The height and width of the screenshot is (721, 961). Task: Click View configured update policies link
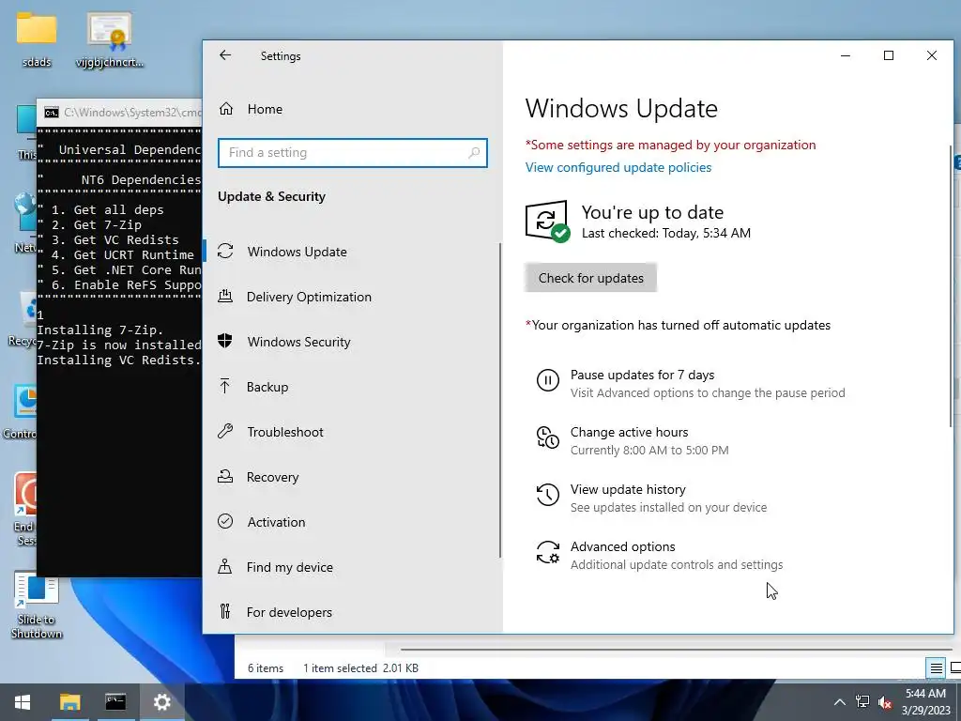pyautogui.click(x=618, y=167)
